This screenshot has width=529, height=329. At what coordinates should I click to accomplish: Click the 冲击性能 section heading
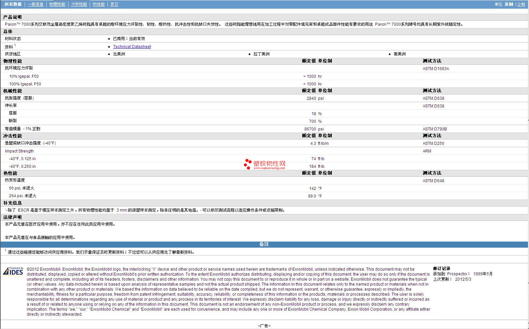[12, 136]
